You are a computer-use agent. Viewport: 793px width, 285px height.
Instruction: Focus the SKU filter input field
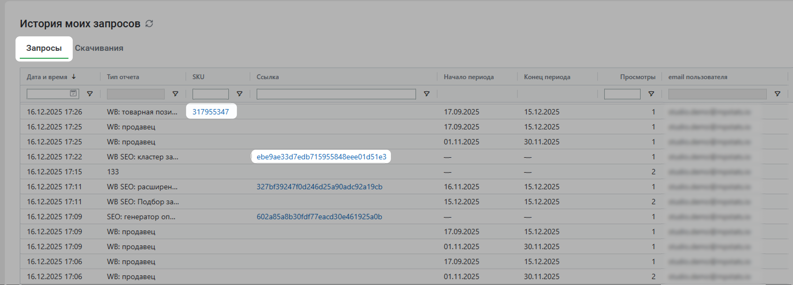tap(210, 94)
